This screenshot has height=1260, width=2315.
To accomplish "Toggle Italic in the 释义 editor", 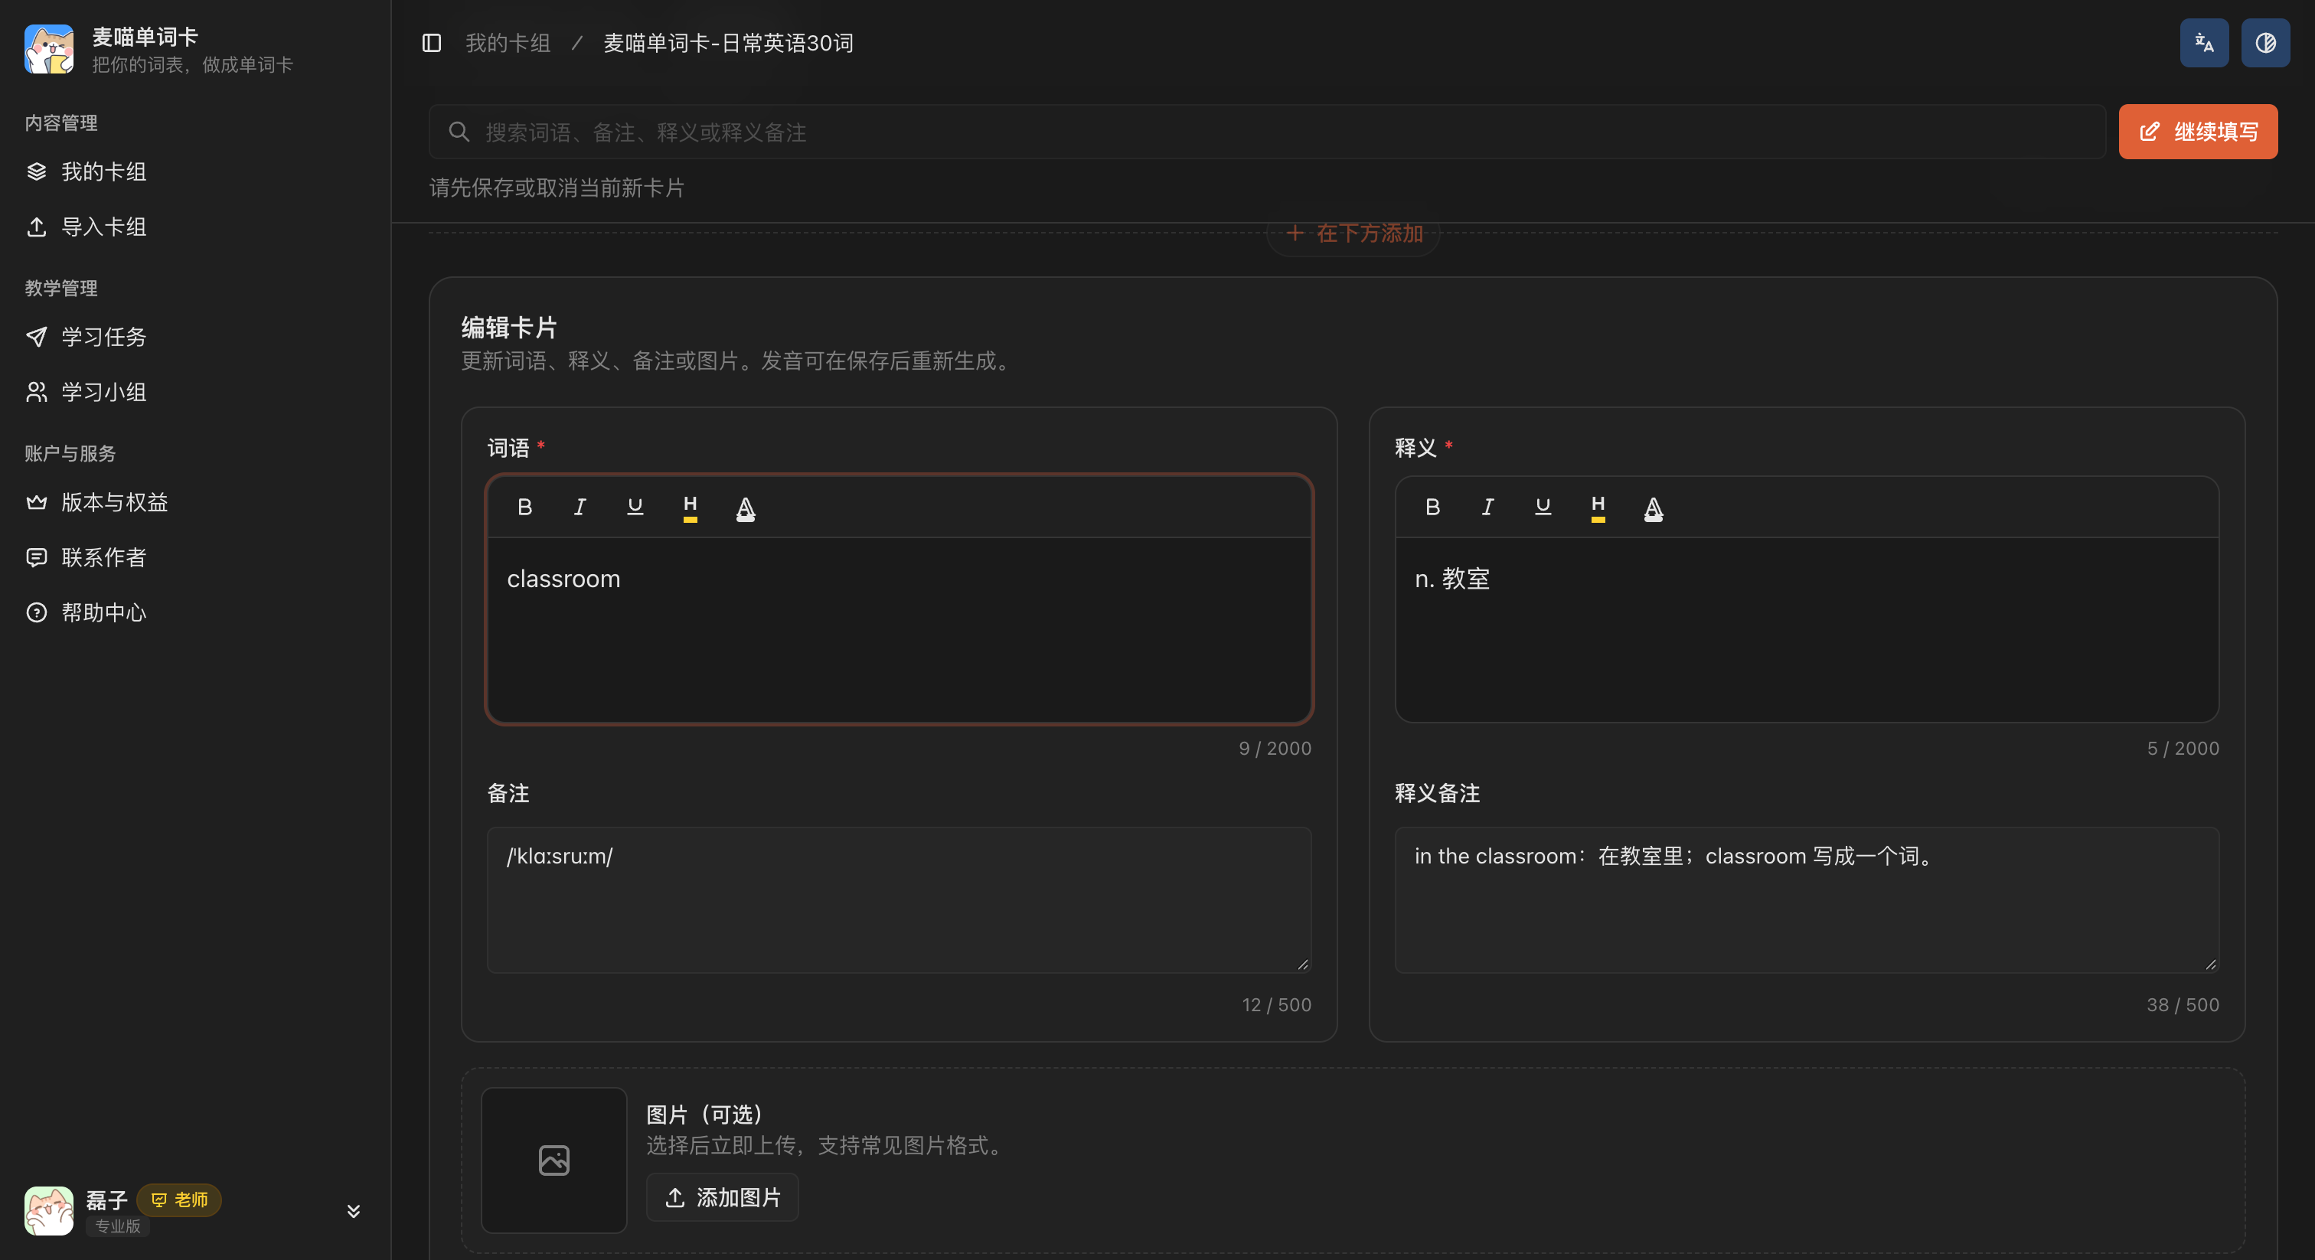I will coord(1487,508).
